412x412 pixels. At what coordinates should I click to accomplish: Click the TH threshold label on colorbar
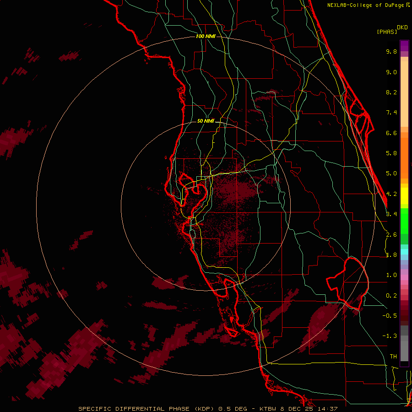tap(393, 357)
